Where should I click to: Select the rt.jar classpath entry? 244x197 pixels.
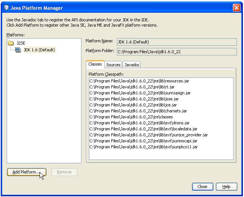click(x=132, y=87)
